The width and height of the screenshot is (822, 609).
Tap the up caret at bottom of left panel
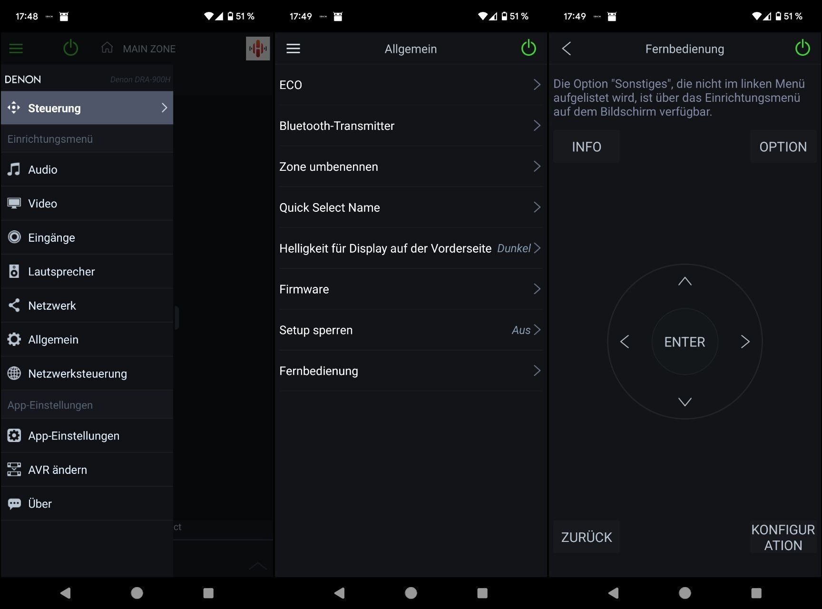click(258, 566)
